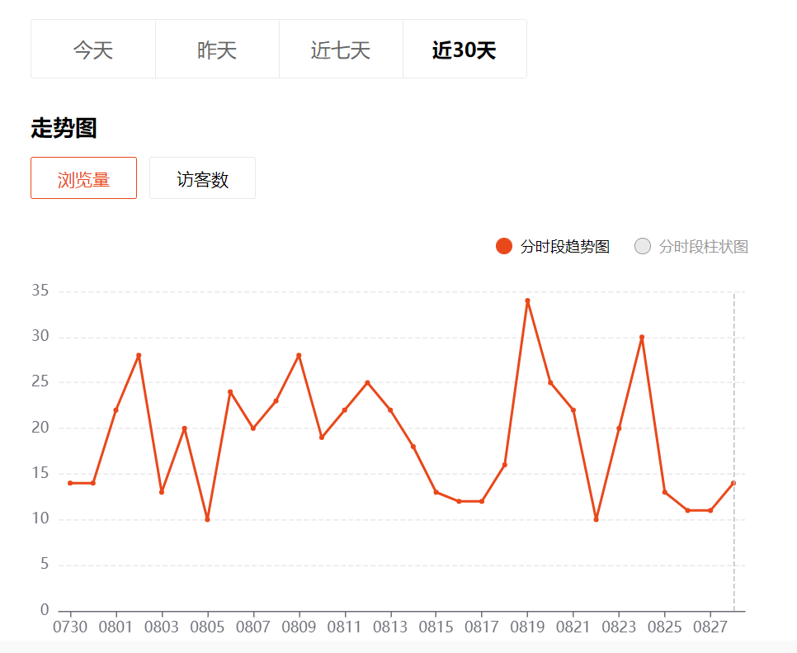The image size is (797, 653).
Task: Click the 0809 data point at value 28
Action: [299, 355]
